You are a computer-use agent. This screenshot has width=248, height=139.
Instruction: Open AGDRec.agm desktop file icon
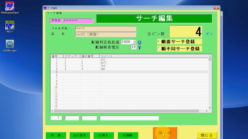[10, 46]
